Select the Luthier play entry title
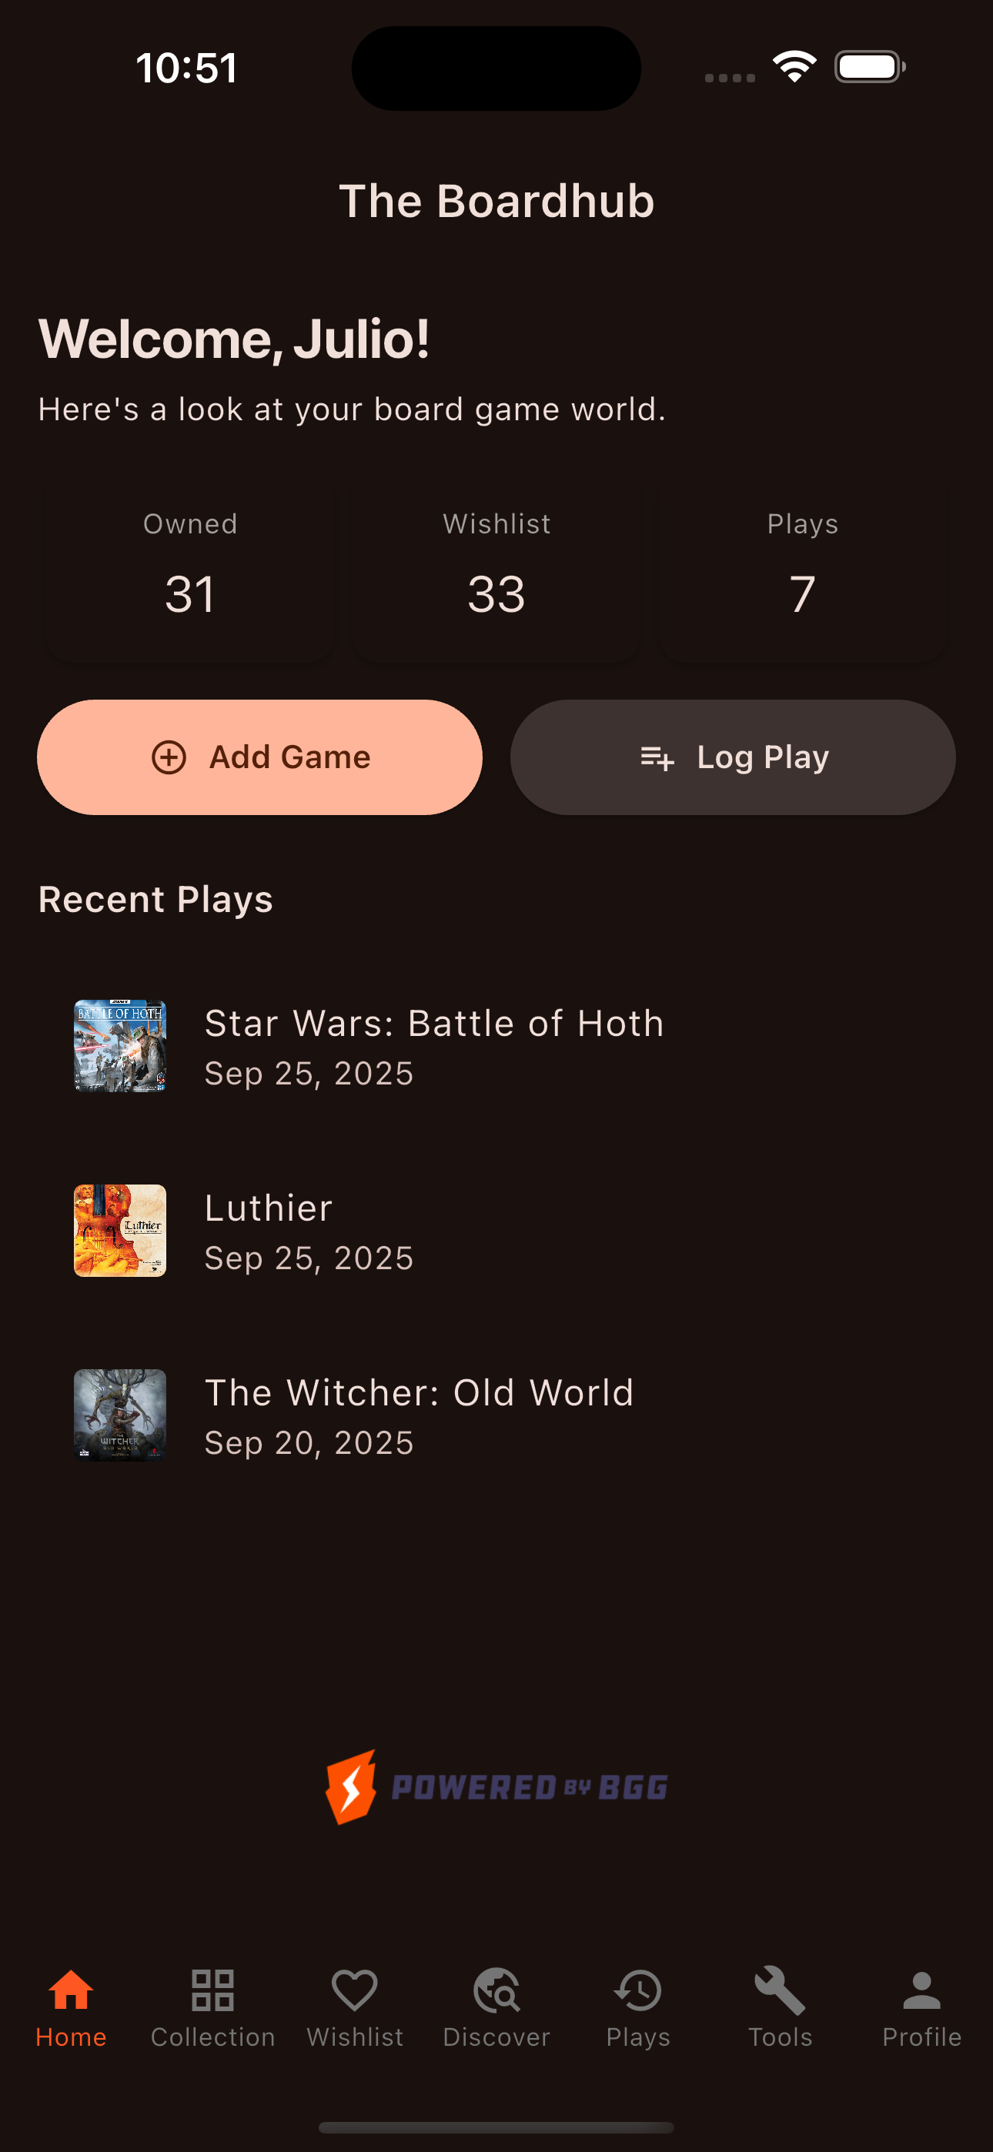This screenshot has height=2152, width=993. [x=269, y=1208]
